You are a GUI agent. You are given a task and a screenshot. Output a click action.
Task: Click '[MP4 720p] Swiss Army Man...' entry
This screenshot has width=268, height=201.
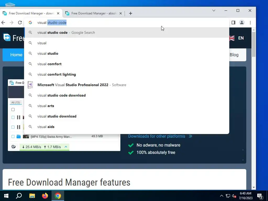(x=52, y=137)
